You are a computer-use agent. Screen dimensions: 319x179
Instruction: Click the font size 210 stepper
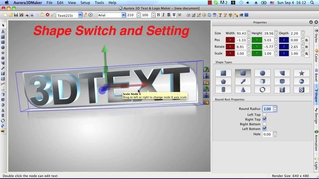coord(139,15)
